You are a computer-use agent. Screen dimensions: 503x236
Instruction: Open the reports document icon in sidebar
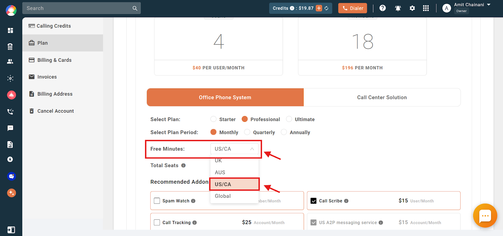point(10,144)
